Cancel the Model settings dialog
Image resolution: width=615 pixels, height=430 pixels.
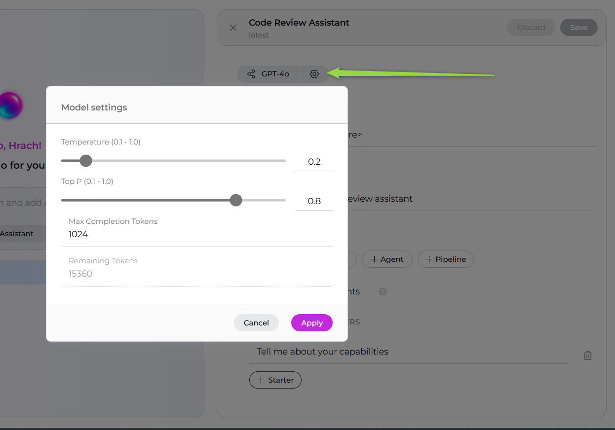pyautogui.click(x=256, y=323)
